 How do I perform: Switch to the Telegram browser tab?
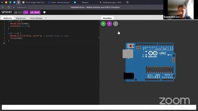85,2
